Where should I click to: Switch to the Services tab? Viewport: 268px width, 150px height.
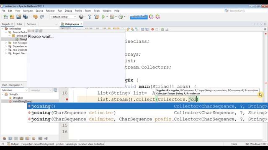click(31, 24)
